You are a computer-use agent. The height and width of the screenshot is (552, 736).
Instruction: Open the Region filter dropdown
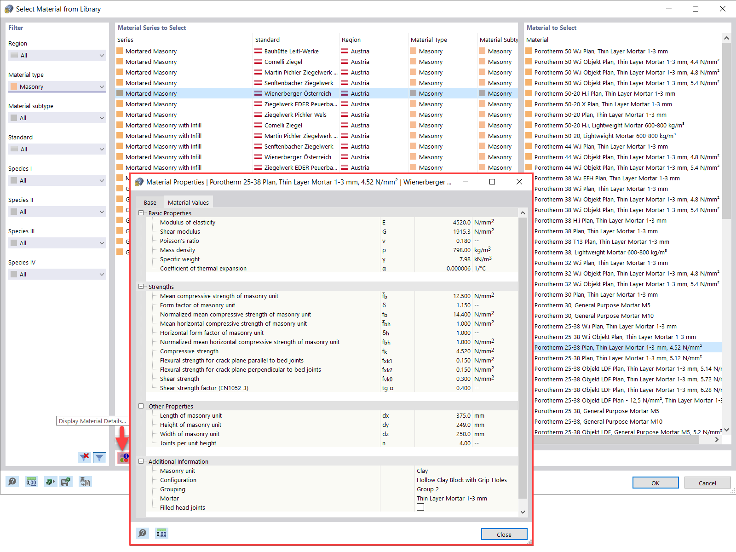pos(57,55)
